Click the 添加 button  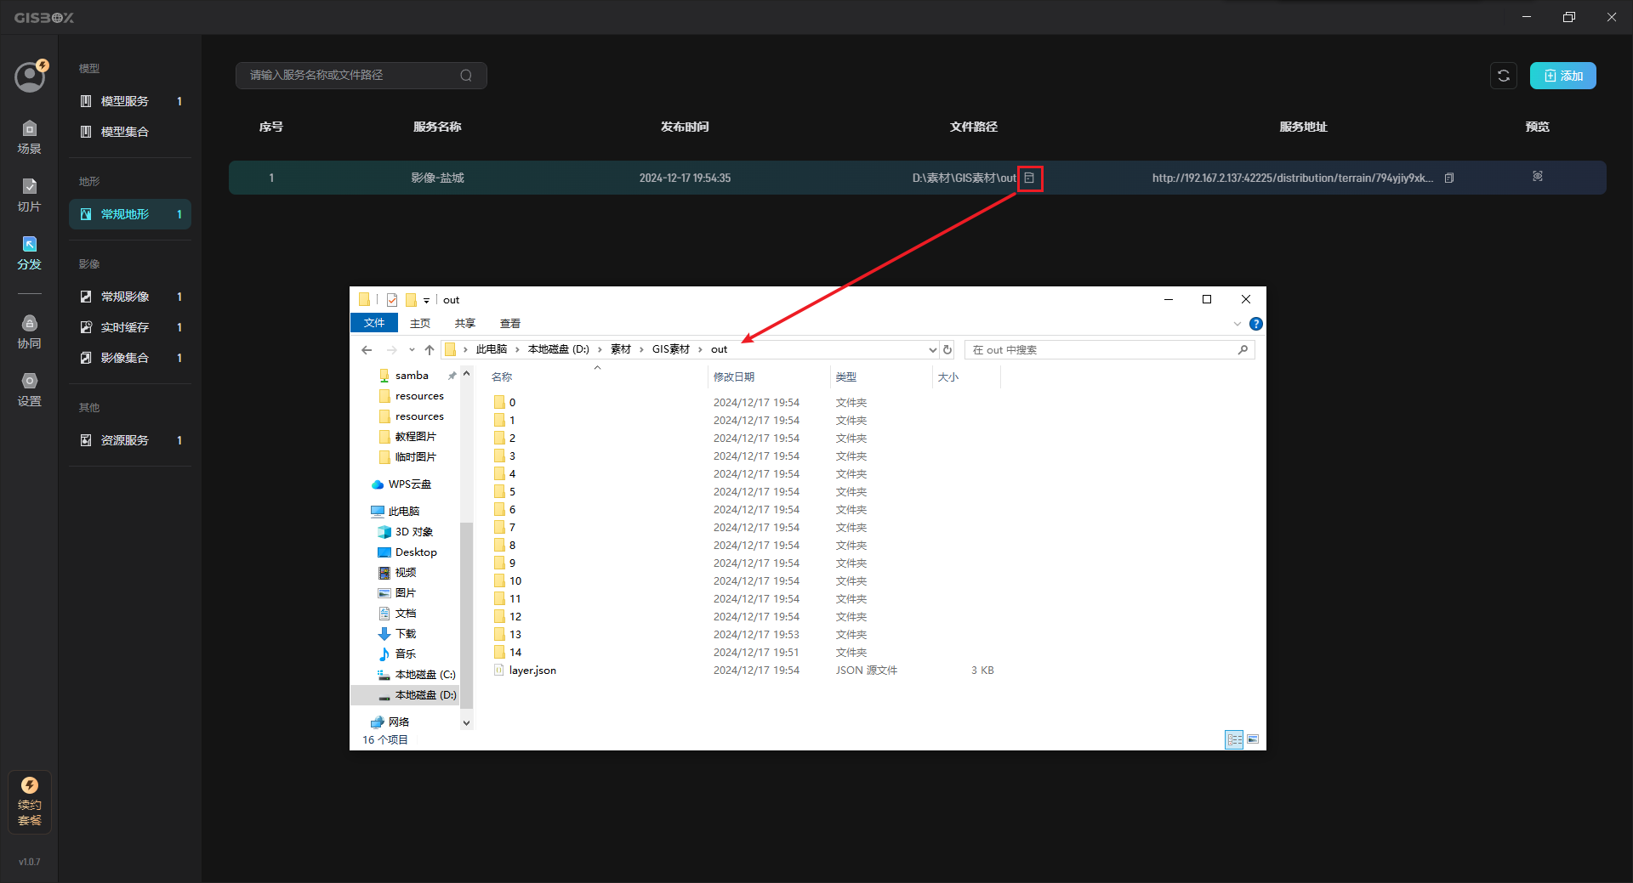[x=1563, y=76]
